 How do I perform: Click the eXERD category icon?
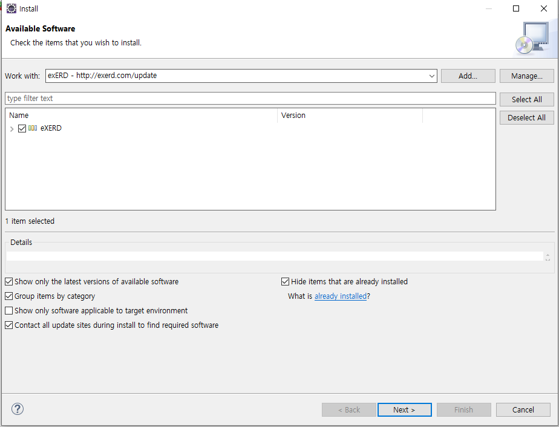[33, 128]
